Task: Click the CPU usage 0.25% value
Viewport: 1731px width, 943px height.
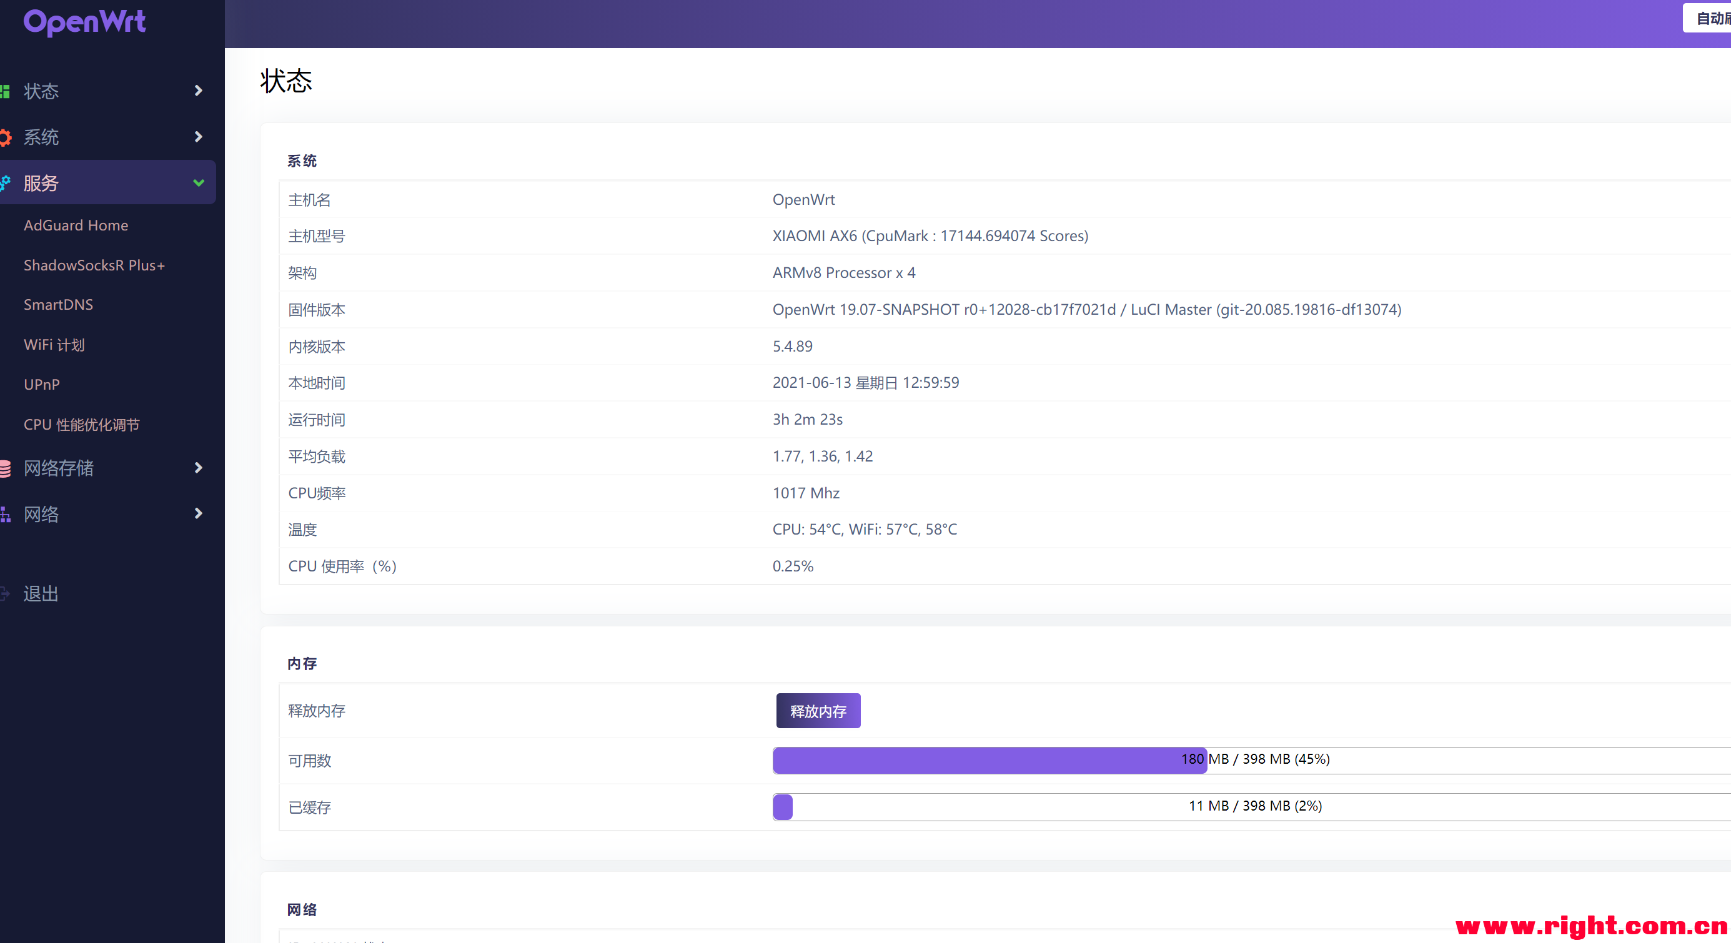Action: click(793, 566)
